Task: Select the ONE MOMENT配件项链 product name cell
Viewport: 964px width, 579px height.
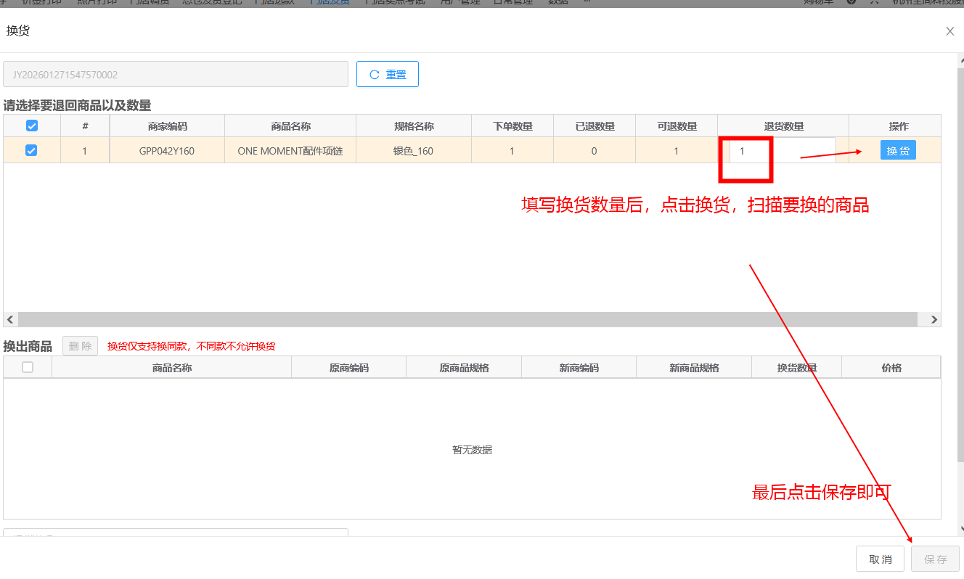Action: tap(290, 151)
